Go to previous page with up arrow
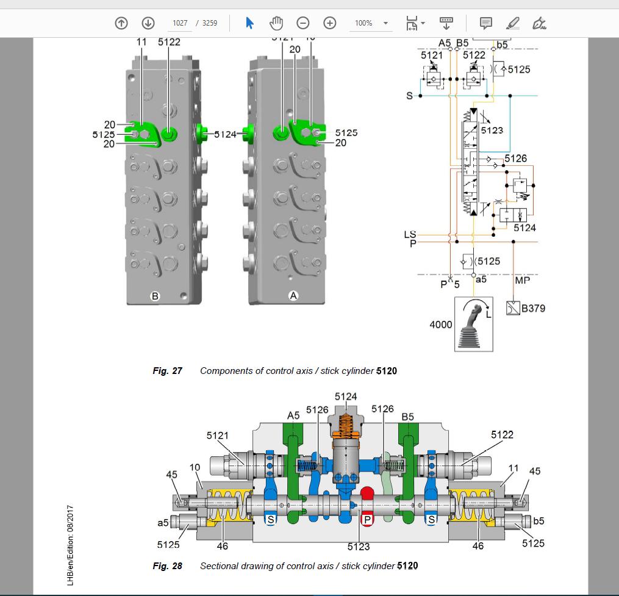 click(121, 23)
